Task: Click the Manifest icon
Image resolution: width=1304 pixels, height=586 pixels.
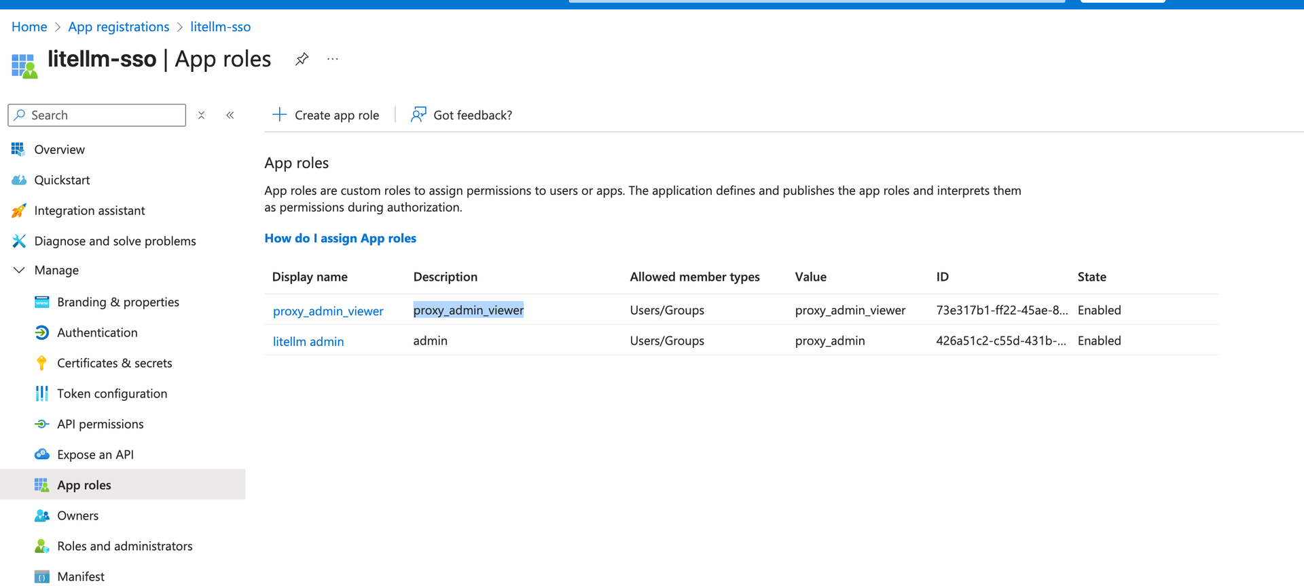Action: pyautogui.click(x=42, y=577)
